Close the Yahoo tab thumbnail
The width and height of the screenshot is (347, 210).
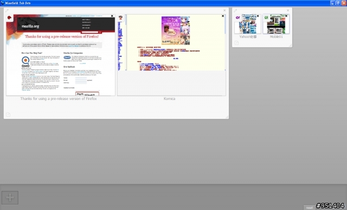(x=258, y=16)
